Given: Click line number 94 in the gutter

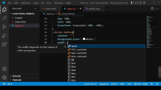Looking at the screenshot, I should (x=46, y=32).
